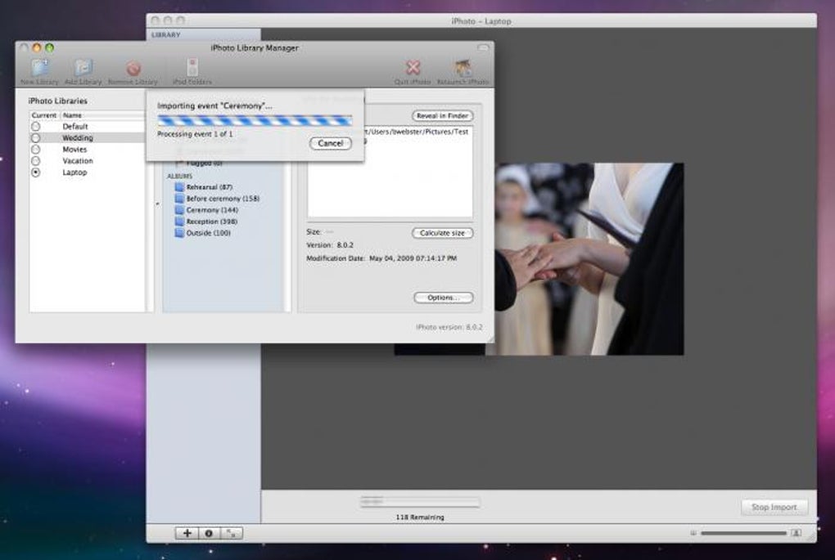Select the Movies library radio button
This screenshot has height=560, width=835.
[36, 150]
